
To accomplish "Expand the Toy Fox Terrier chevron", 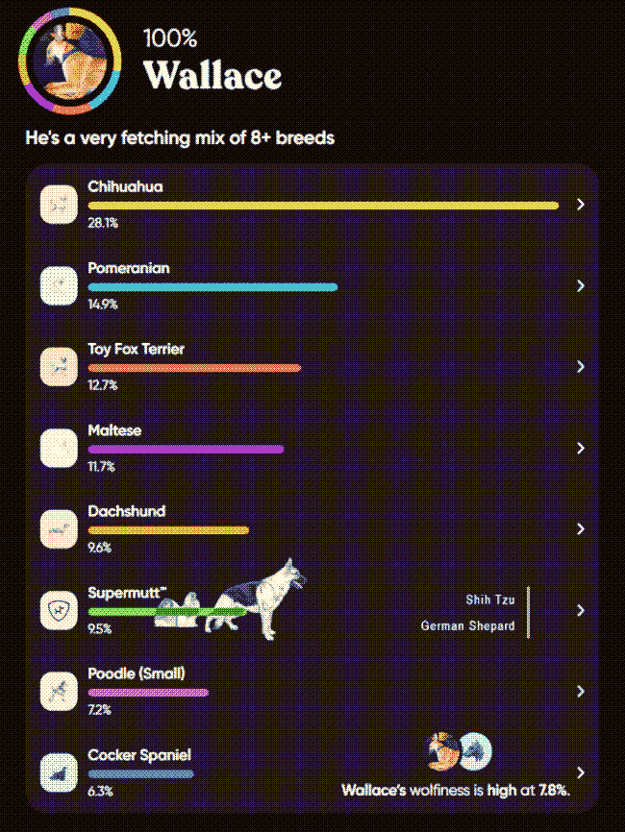I will 580,366.
